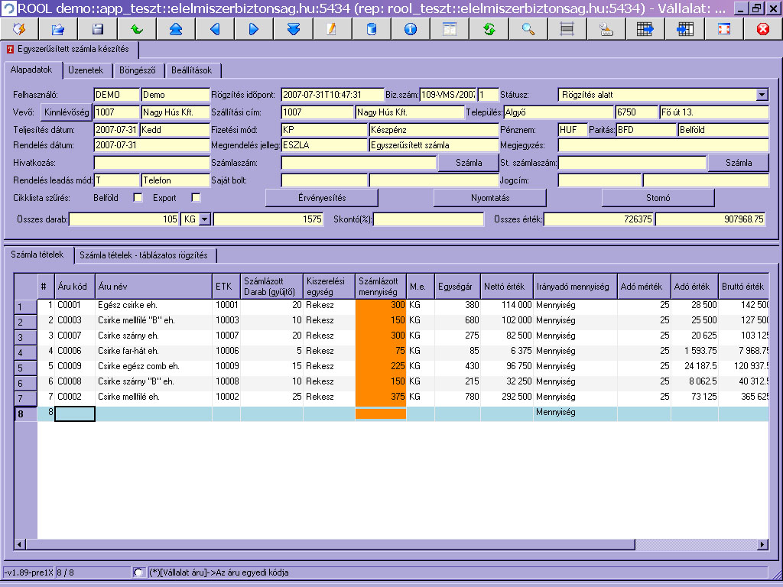This screenshot has height=587, width=783.
Task: Click the magnifier search toolbar icon
Action: click(x=528, y=29)
